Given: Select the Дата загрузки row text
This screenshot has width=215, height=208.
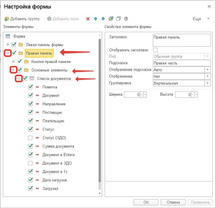Looking at the screenshot, I should point(55,180).
